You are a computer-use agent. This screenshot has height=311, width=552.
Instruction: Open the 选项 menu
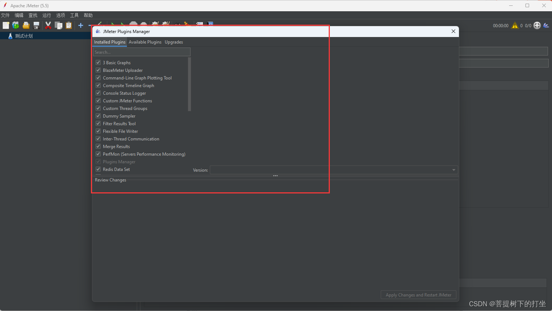(x=60, y=15)
